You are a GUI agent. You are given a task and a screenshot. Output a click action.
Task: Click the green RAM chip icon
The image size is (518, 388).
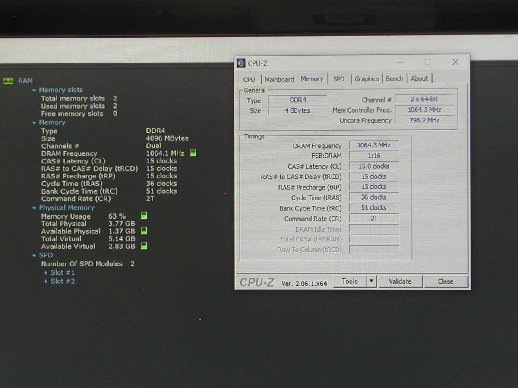tap(8, 81)
